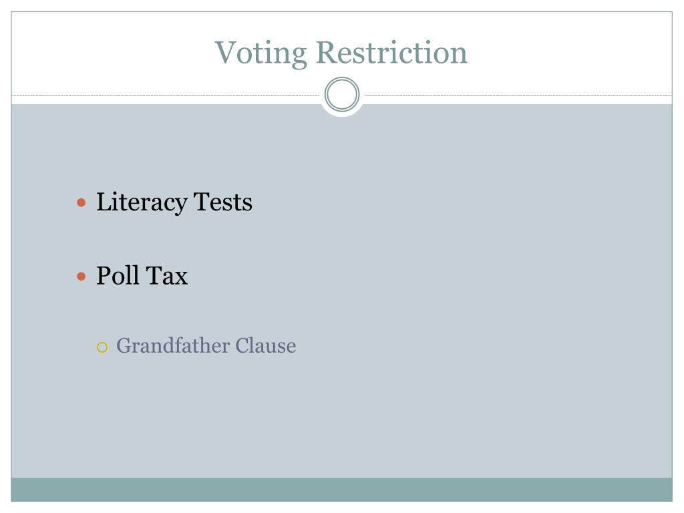This screenshot has width=684, height=513.
Task: Click the hollow yellow bullet beside Grandfather Clause
Action: [x=102, y=347]
